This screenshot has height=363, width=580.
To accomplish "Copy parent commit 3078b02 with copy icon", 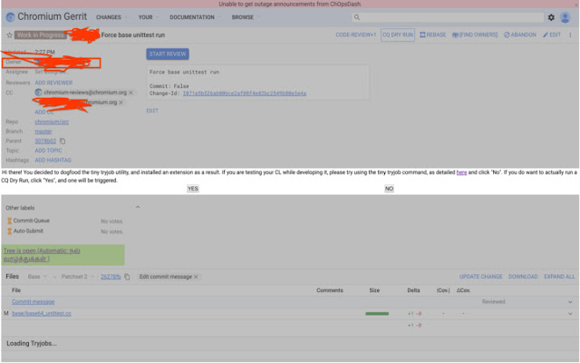I will (63, 142).
